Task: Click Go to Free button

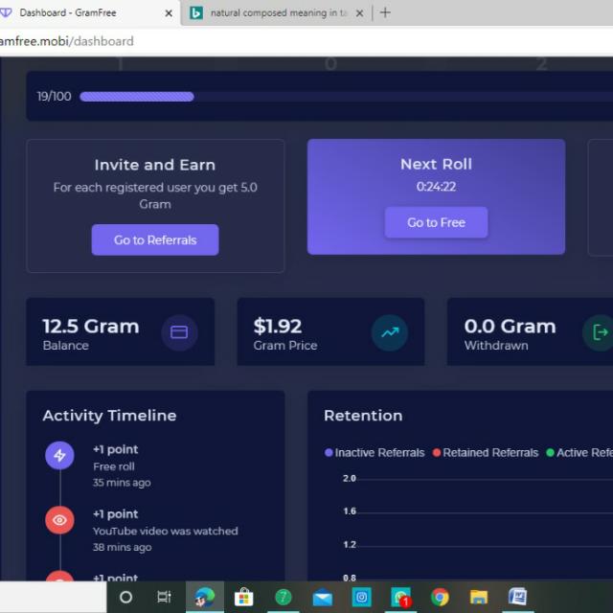Action: tap(437, 222)
